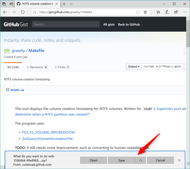Click Cancel in download prompt
Image resolution: width=190 pixels, height=169 pixels.
pos(160,160)
